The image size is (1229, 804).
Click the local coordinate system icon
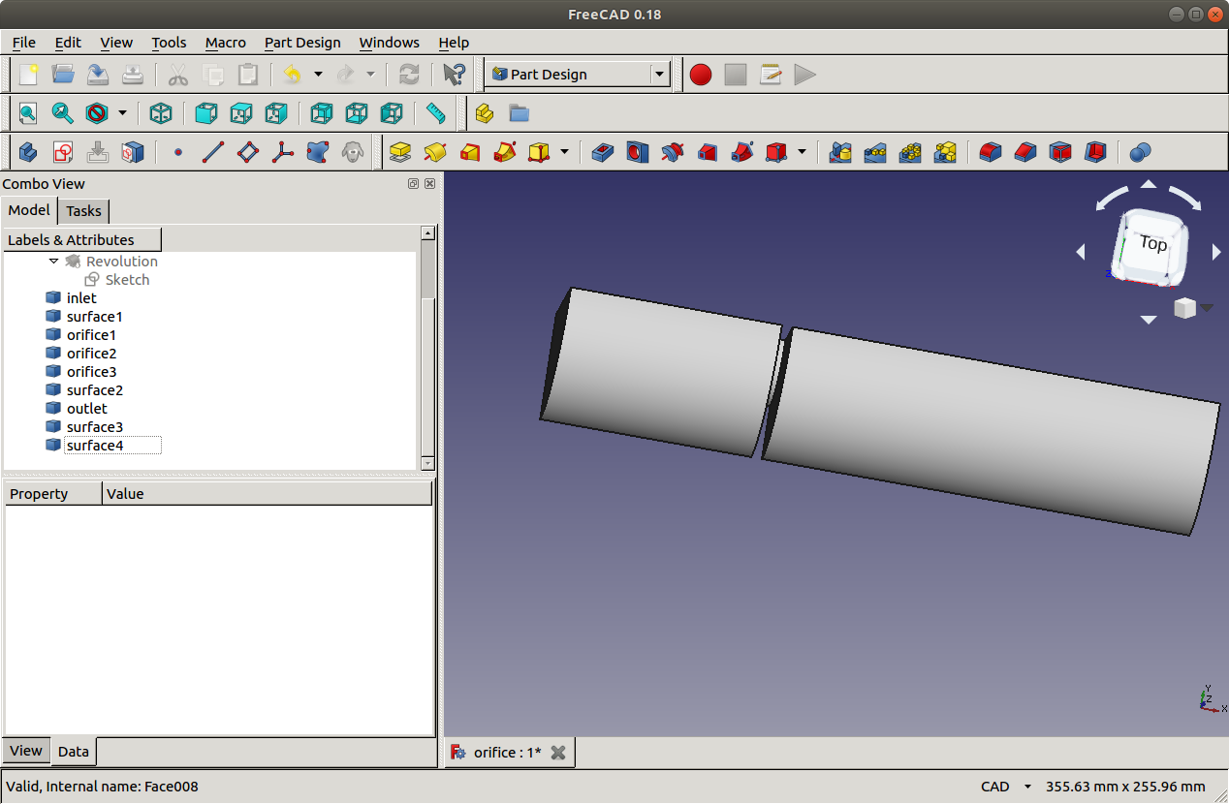[x=283, y=152]
